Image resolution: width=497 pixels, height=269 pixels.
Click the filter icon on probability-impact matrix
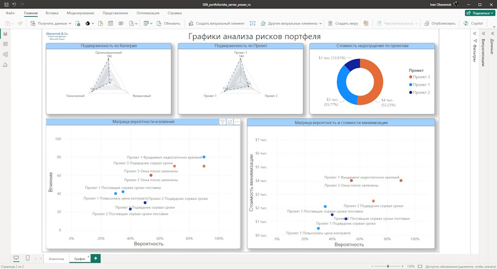[222, 122]
